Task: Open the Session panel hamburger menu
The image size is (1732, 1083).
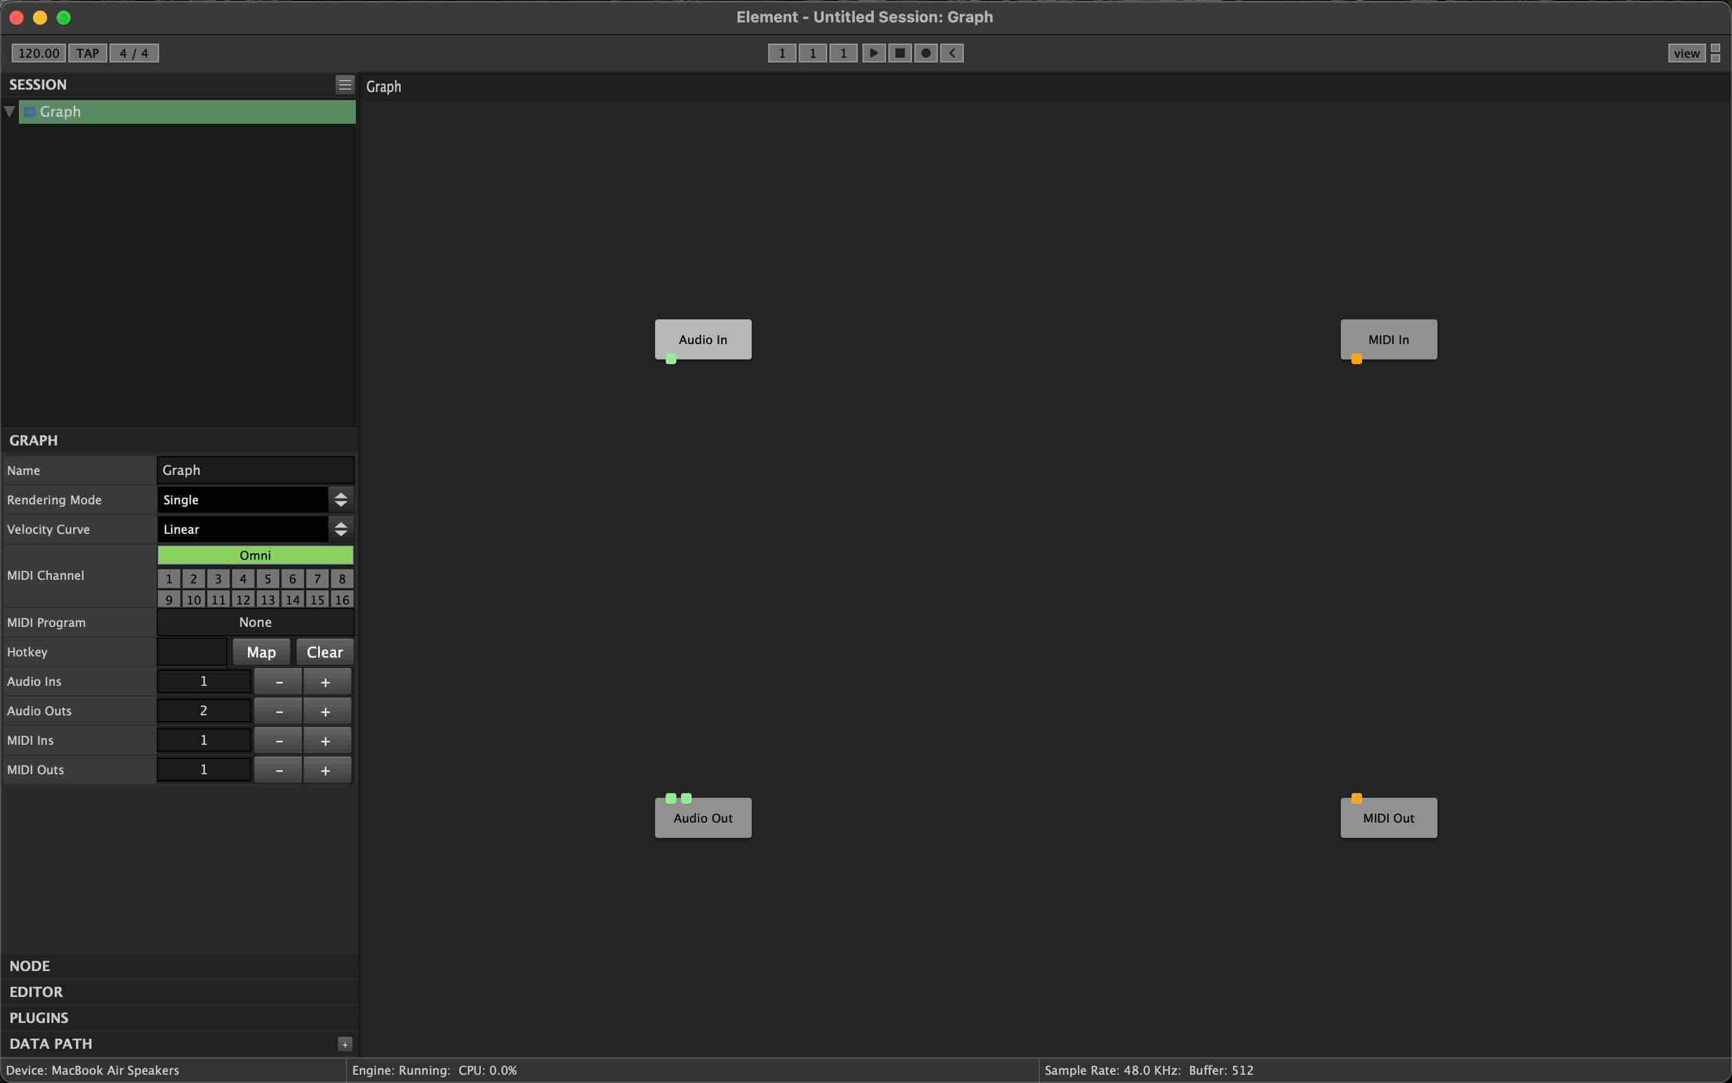Action: coord(345,84)
